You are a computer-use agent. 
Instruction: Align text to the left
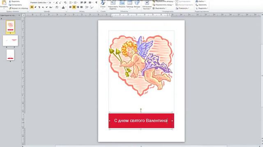70,7
